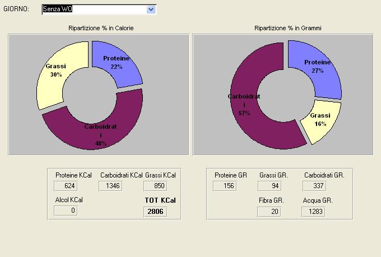
Task: Open the GIORNO dropdown arrow
Action: click(151, 10)
